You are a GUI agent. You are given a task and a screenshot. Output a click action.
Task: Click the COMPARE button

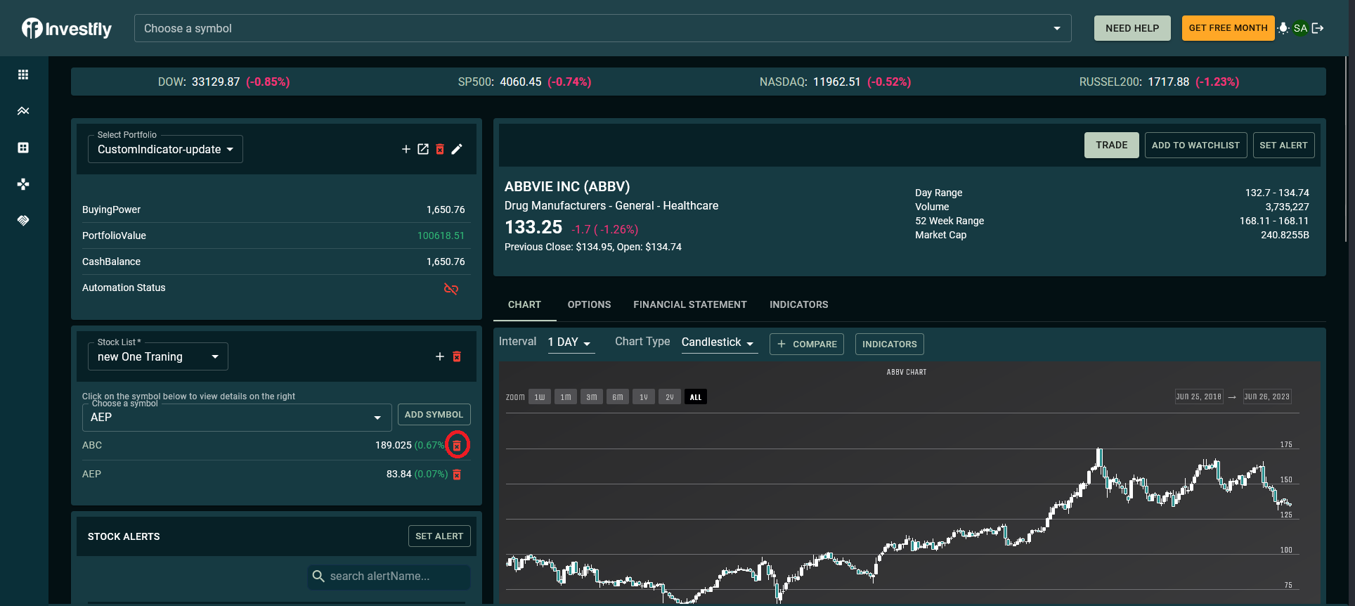coord(807,344)
